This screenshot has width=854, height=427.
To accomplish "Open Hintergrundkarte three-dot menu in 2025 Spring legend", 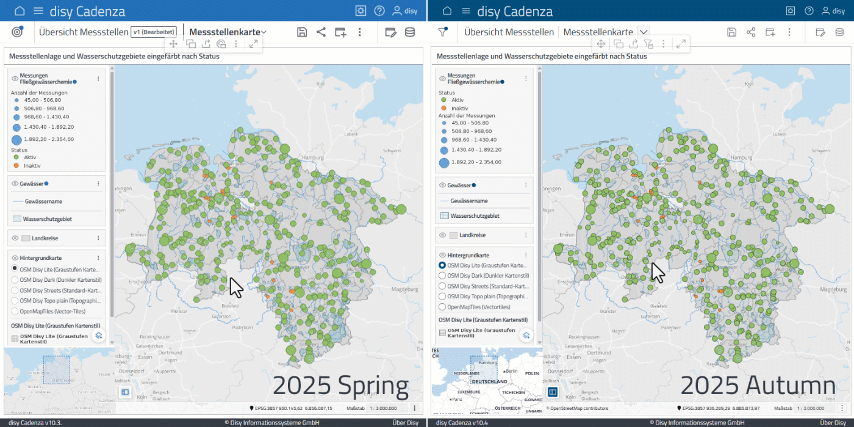I will (x=98, y=258).
